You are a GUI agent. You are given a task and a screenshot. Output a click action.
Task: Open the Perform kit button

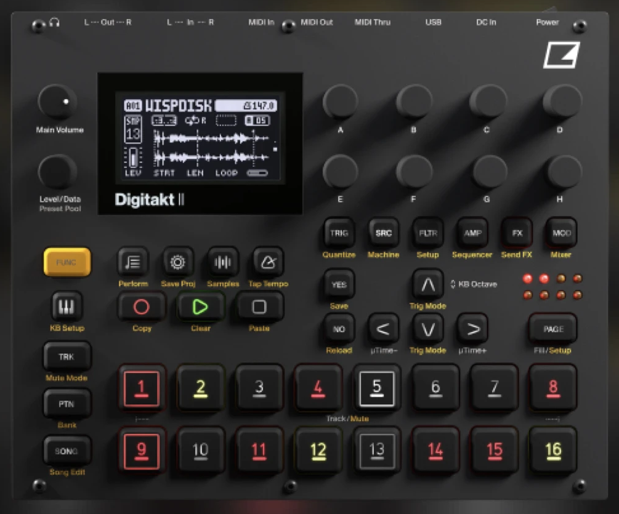pos(133,262)
